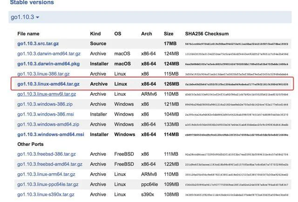
Task: Click 109MB size in linux-ppc64le row
Action: click(171, 184)
